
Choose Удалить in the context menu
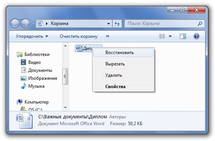tap(123, 75)
